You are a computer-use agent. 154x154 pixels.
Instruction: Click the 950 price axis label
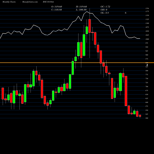pyautogui.click(x=147, y=47)
